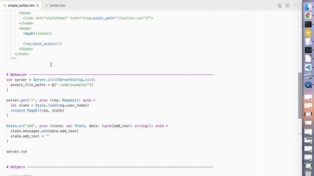This screenshot has height=176, width=314.
Task: Click the '<head>' opening tag
Action: (25, 13)
